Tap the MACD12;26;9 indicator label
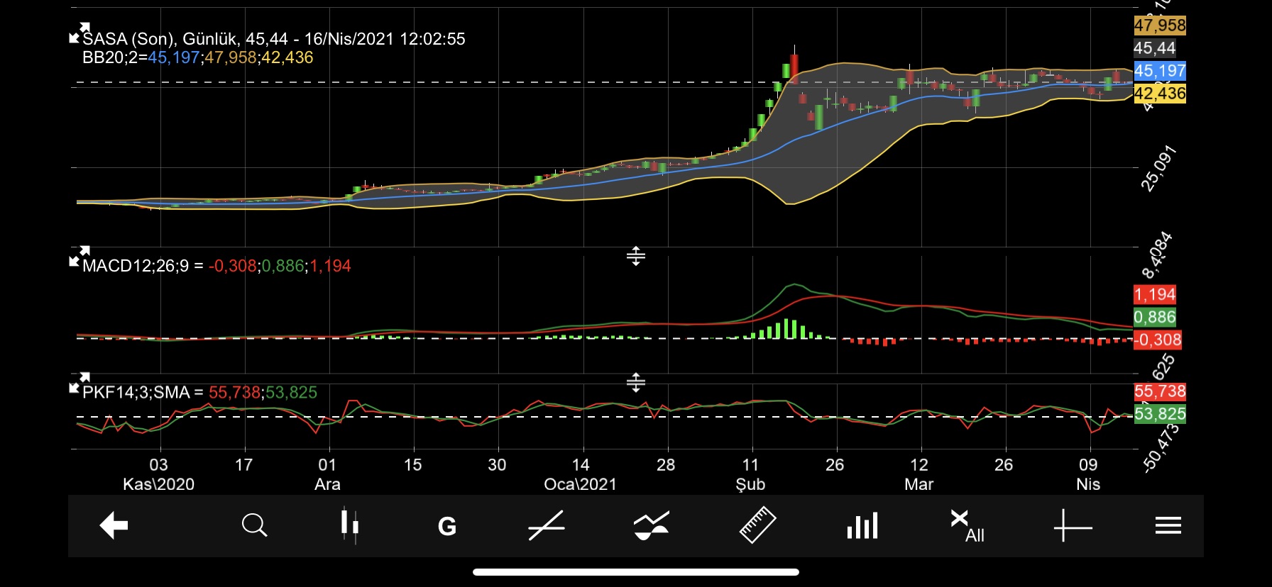Image resolution: width=1272 pixels, height=587 pixels. coord(135,266)
